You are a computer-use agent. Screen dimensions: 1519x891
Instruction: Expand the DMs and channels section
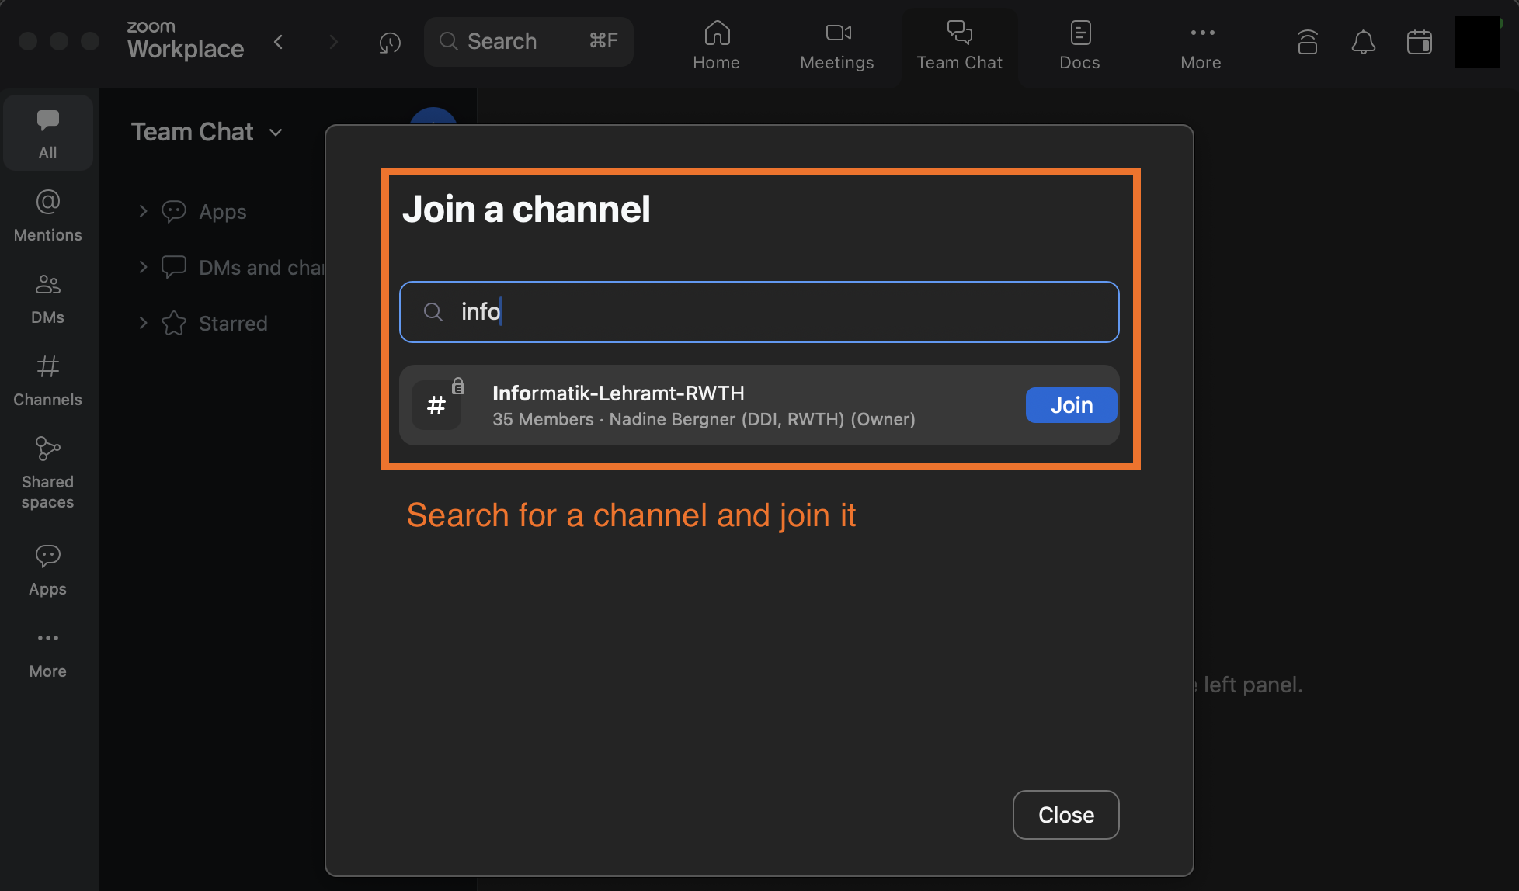(x=143, y=266)
